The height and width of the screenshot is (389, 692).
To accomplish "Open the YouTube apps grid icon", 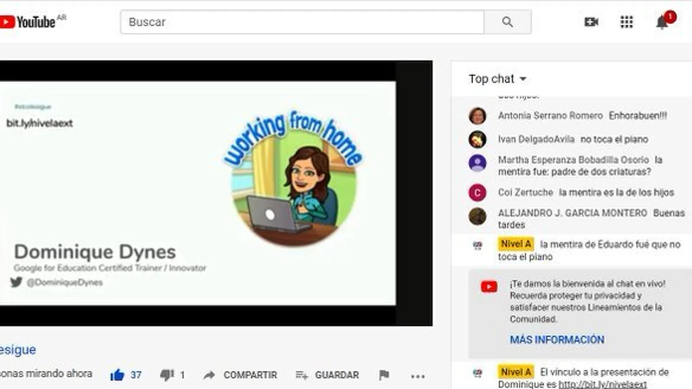I will (626, 22).
